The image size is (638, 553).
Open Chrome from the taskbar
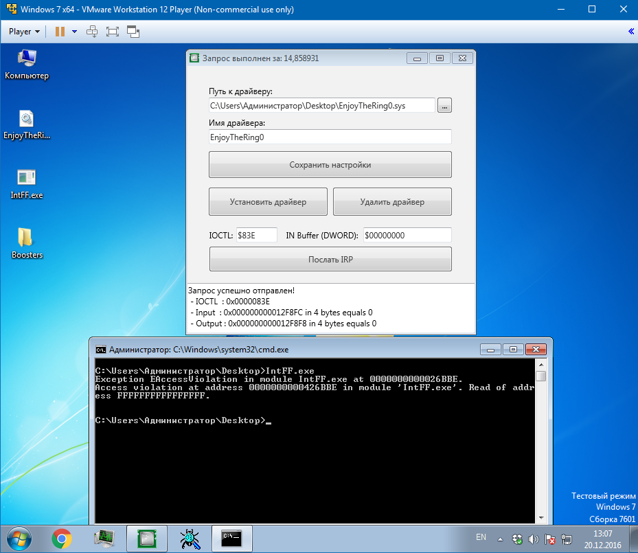click(x=62, y=538)
